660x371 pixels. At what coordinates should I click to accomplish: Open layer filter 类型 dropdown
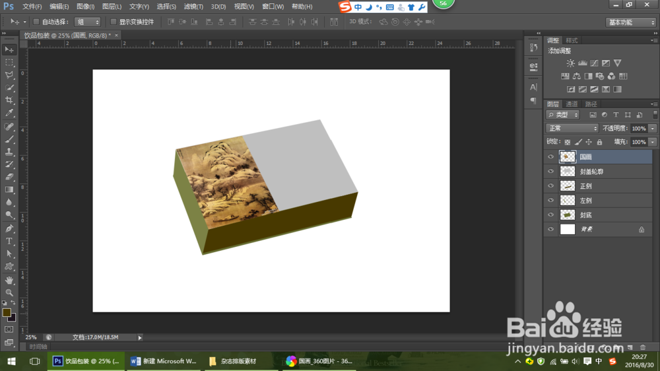(x=563, y=115)
